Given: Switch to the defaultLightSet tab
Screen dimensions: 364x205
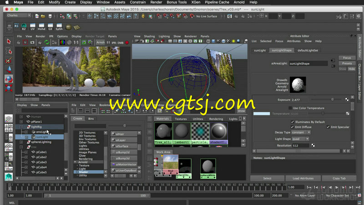Looking at the screenshot, I should [x=308, y=50].
